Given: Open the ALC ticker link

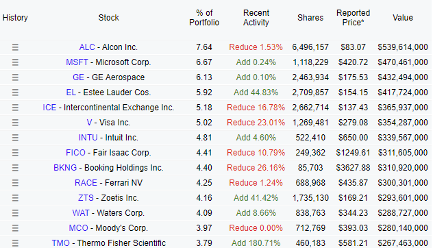Looking at the screenshot, I should (x=87, y=47).
